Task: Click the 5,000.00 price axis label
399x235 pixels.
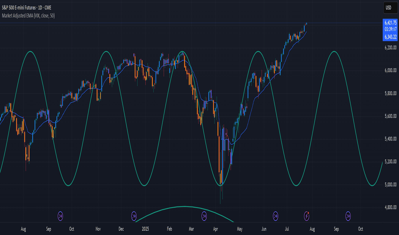Action: click(390, 185)
